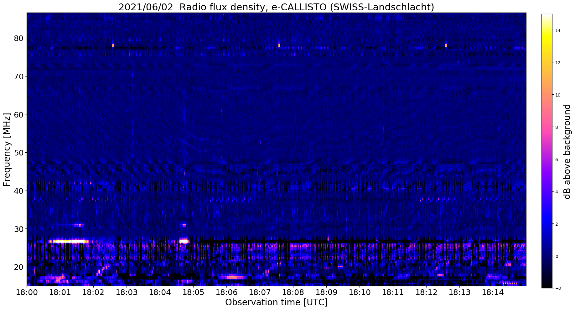Click the 'Frequency [MHz]' axis label
The height and width of the screenshot is (310, 575).
(7, 149)
